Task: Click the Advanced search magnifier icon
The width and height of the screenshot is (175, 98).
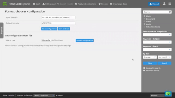Action: pyautogui.click(x=144, y=71)
